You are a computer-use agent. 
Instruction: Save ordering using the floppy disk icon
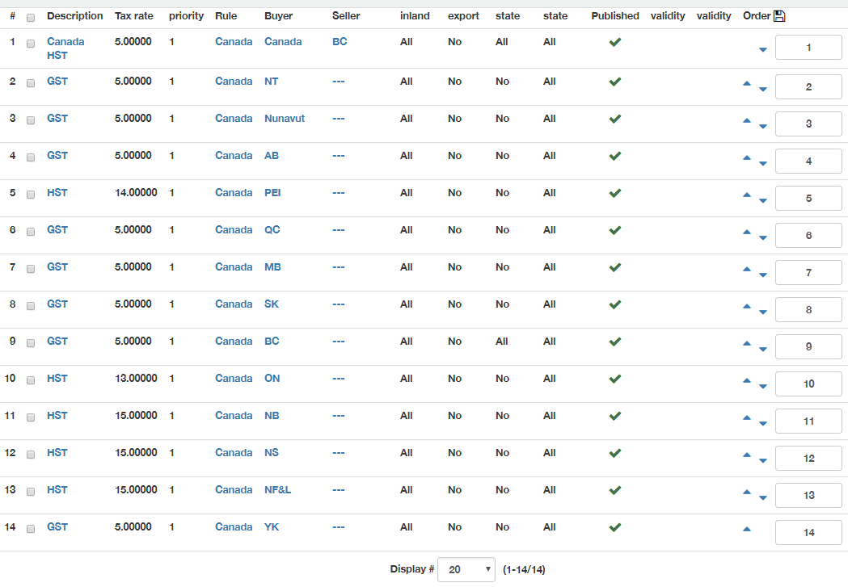click(x=779, y=16)
